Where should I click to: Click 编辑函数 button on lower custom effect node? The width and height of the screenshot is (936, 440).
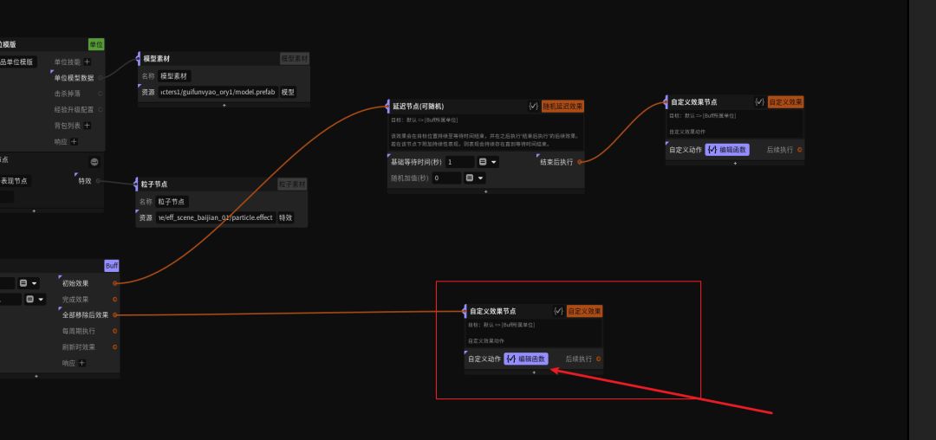tap(526, 359)
